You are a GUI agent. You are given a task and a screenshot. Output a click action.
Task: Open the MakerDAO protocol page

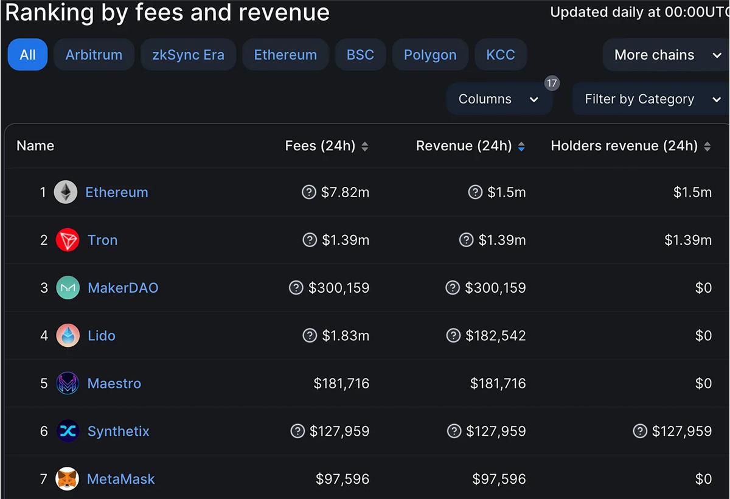123,288
